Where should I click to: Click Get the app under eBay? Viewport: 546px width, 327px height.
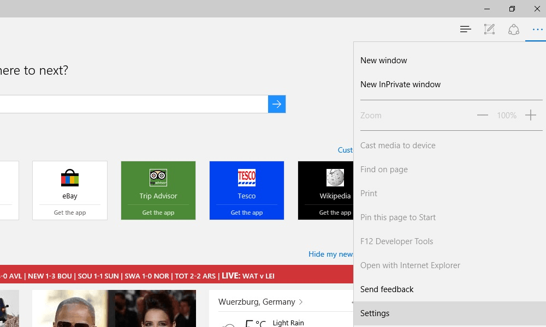pos(70,213)
